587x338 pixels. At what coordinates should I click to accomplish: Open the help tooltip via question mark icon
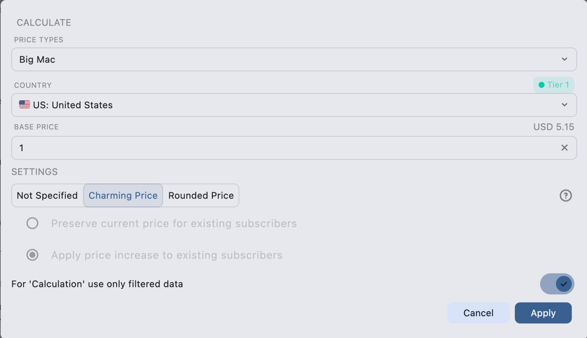coord(566,195)
